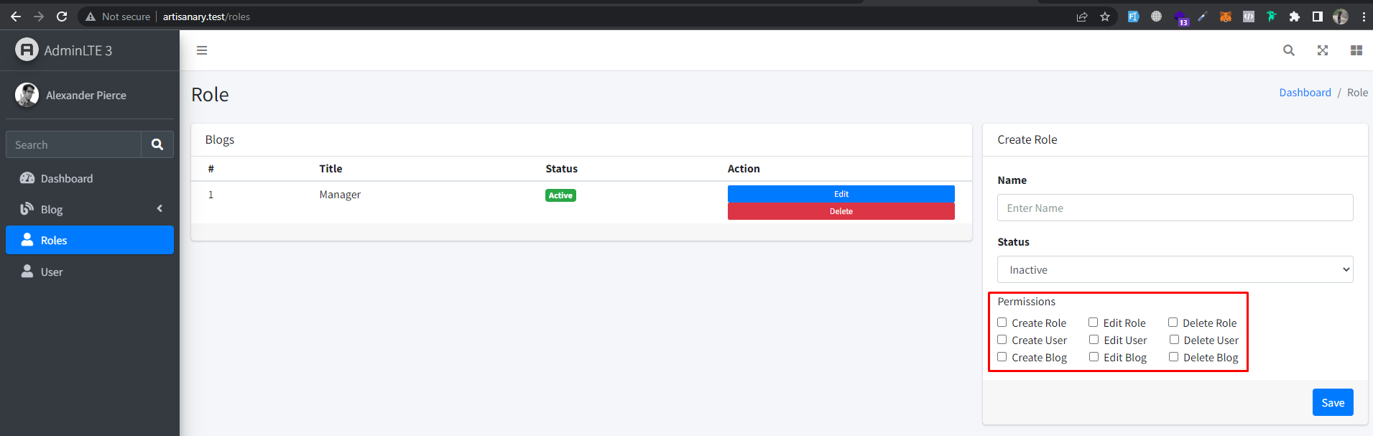The image size is (1373, 436).
Task: Open the gray globe extension icon
Action: (1156, 17)
